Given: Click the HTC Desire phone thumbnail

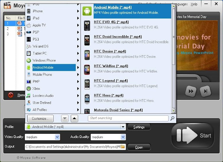Looking at the screenshot, I should (87, 55).
